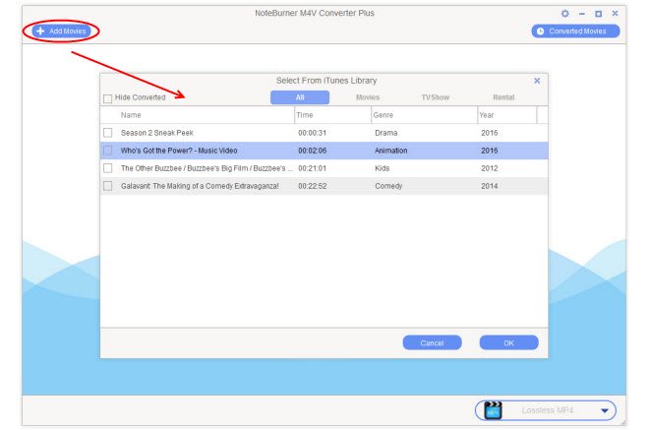Cancel the iTunes library selection
Screen dimensions: 649x430
tap(432, 343)
